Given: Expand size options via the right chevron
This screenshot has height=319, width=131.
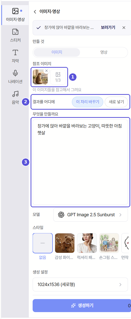Looking at the screenshot, I should 121,284.
